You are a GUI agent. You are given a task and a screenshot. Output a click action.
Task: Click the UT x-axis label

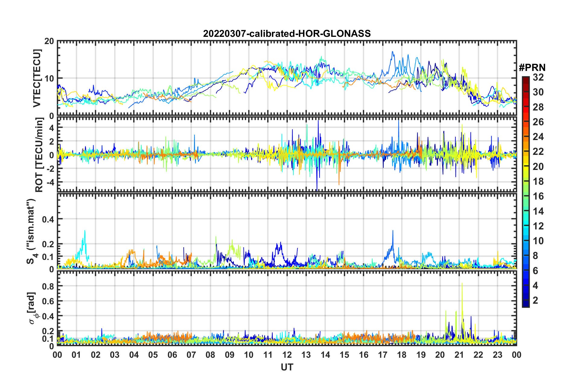tap(287, 367)
